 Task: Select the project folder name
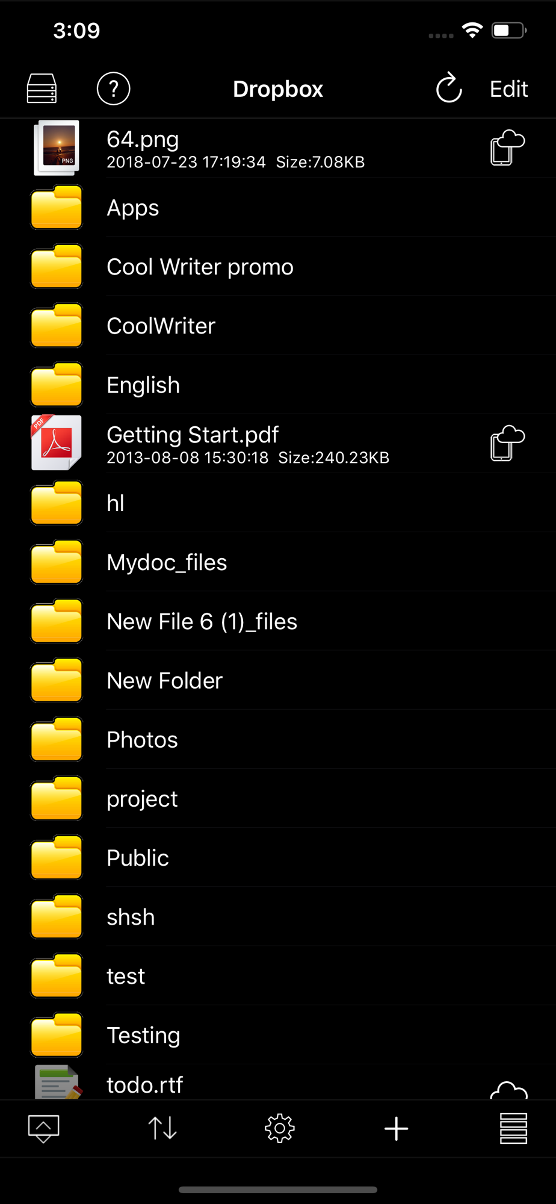tap(142, 799)
